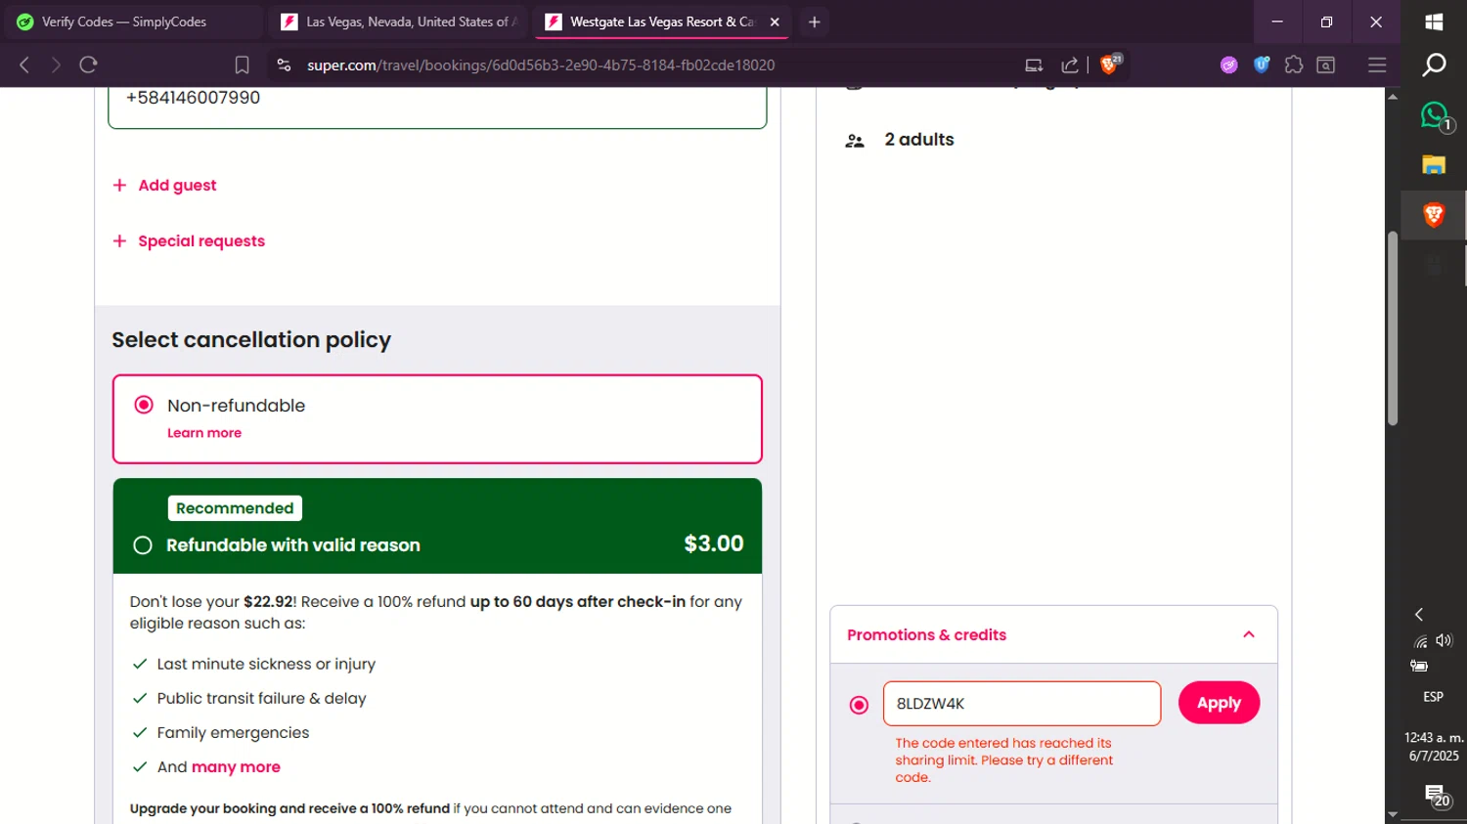Open the browser extensions puzzle icon
The image size is (1467, 824).
pos(1294,65)
